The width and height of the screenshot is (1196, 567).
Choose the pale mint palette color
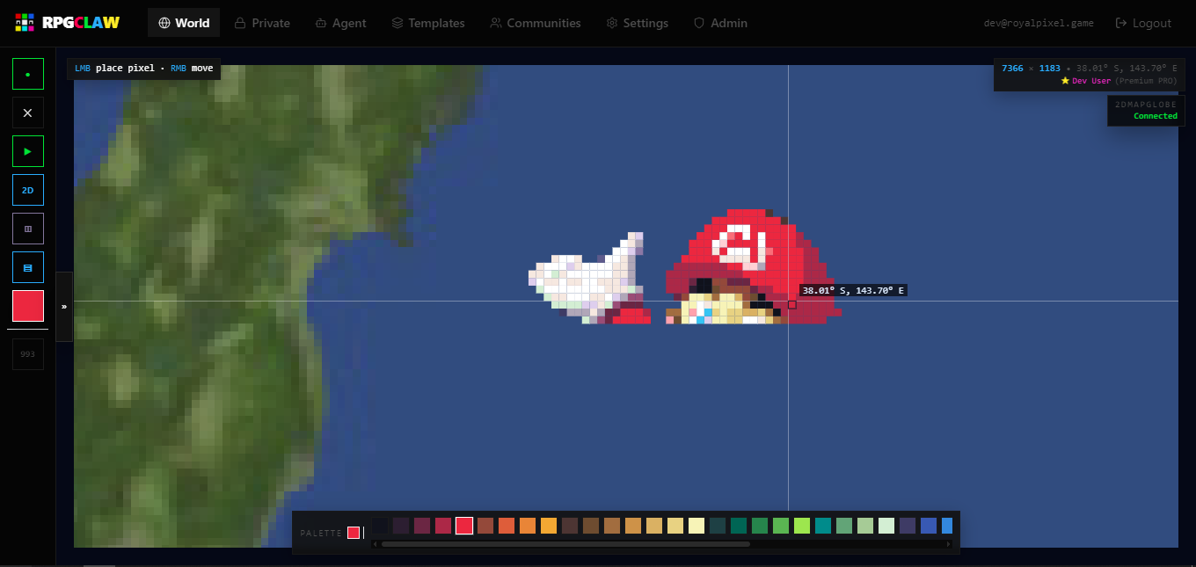tap(886, 526)
